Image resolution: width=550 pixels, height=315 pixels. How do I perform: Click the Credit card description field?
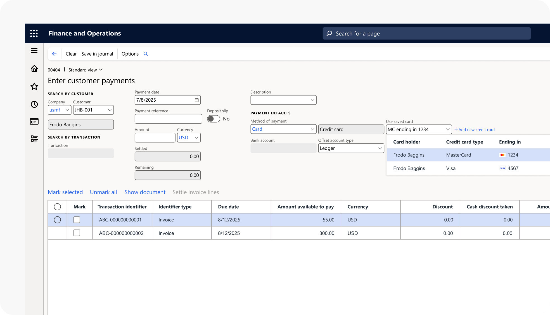coord(351,129)
